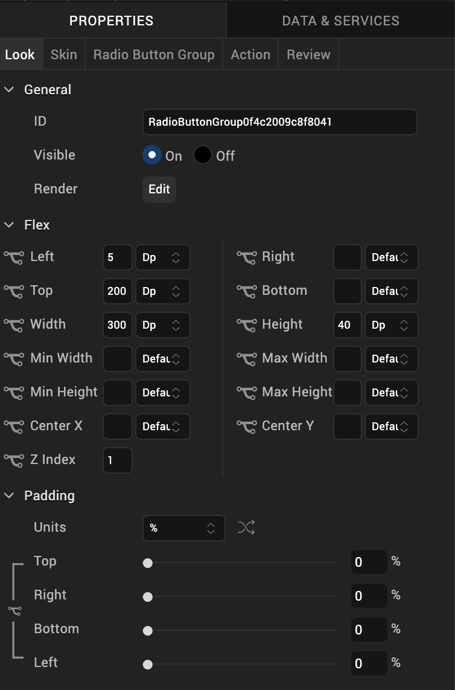Click the fork icon beside Height

(x=246, y=325)
